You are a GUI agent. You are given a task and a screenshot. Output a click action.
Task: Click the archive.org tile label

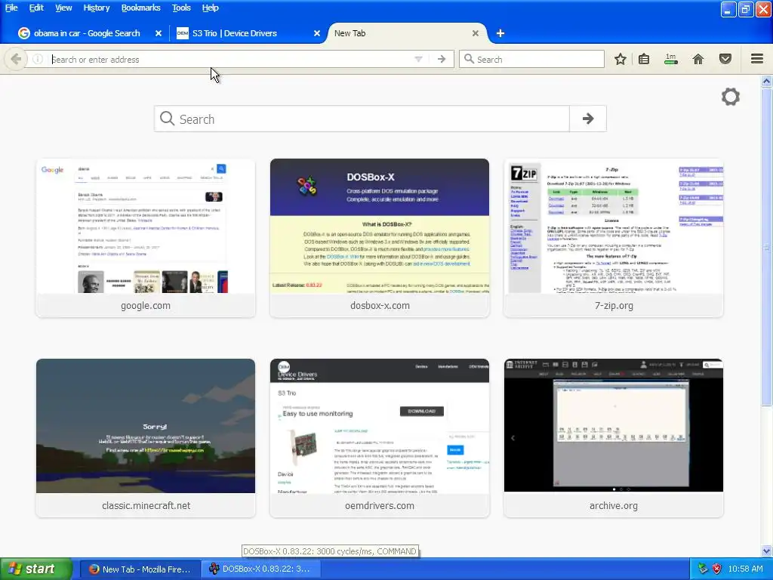(x=614, y=505)
